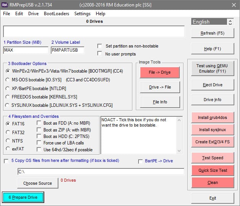
Task: Select XP/BartPE bootable [NTLDR] option
Action: tap(8, 88)
